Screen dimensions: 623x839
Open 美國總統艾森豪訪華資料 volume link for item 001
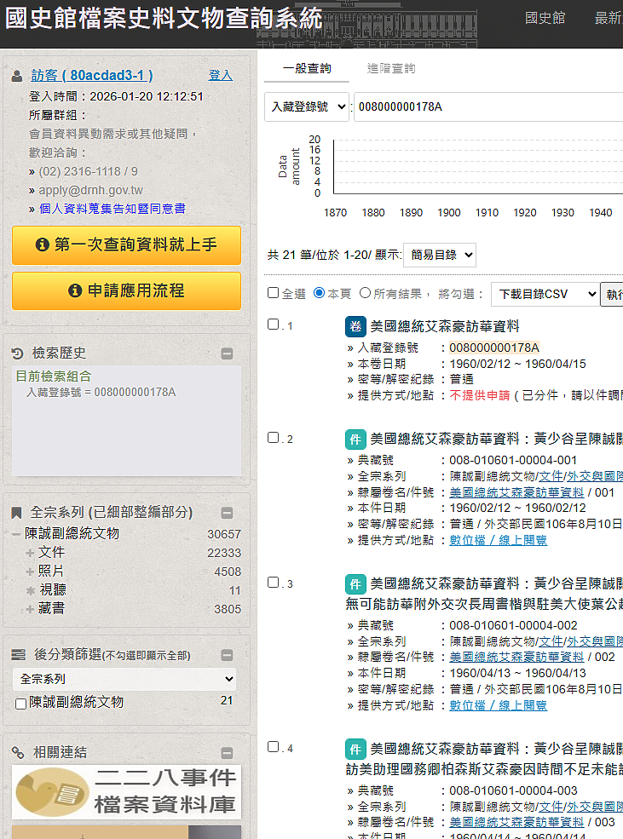tap(516, 492)
